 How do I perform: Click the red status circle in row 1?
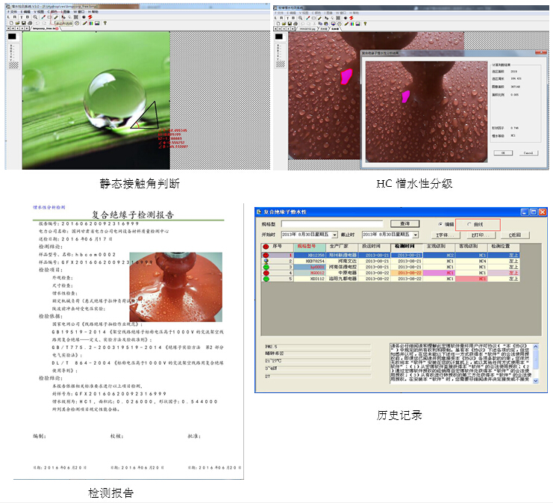[x=266, y=254]
